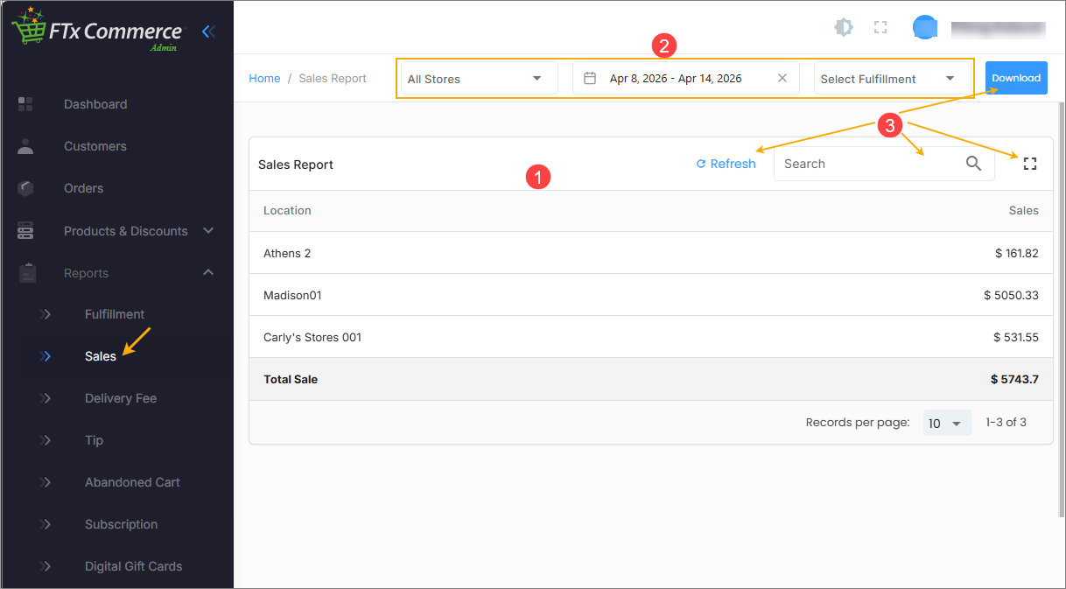Screen dimensions: 1066x589
Task: Collapse the Reports menu section
Action: (x=208, y=273)
